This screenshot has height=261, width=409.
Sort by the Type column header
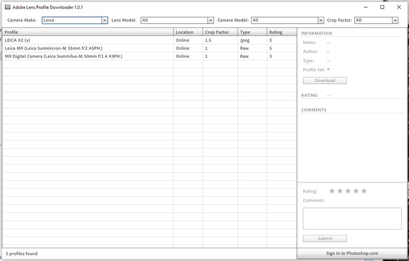click(252, 32)
